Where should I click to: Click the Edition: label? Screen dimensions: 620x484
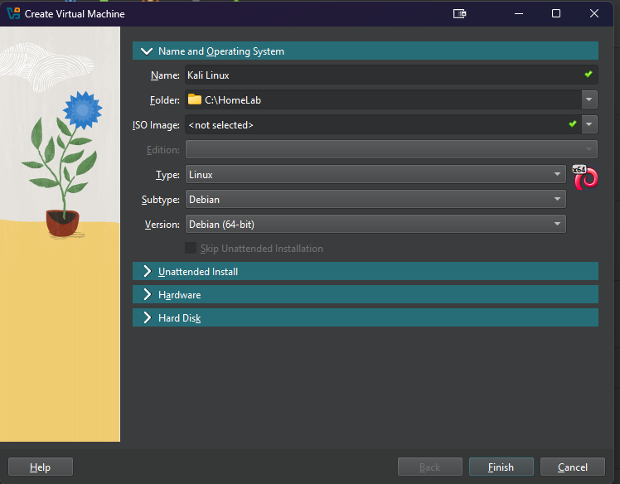pos(163,150)
